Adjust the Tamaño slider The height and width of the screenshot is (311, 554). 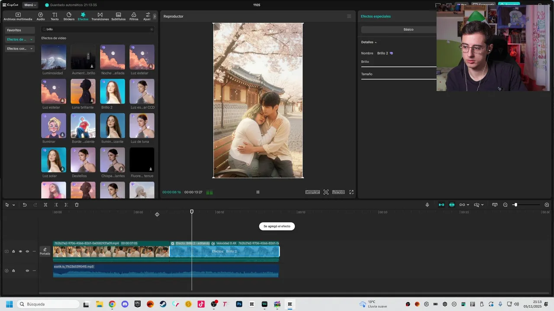point(399,79)
